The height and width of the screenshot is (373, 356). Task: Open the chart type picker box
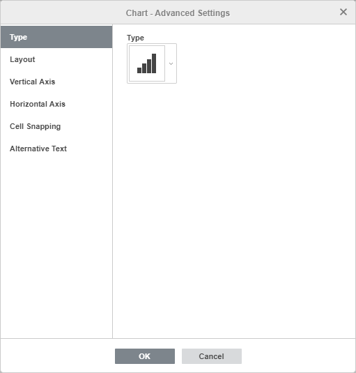coord(152,63)
